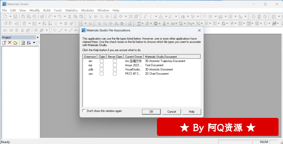Enable "Don't show this window again" checkbox
Screen dimensions: 283x144
click(x=84, y=111)
